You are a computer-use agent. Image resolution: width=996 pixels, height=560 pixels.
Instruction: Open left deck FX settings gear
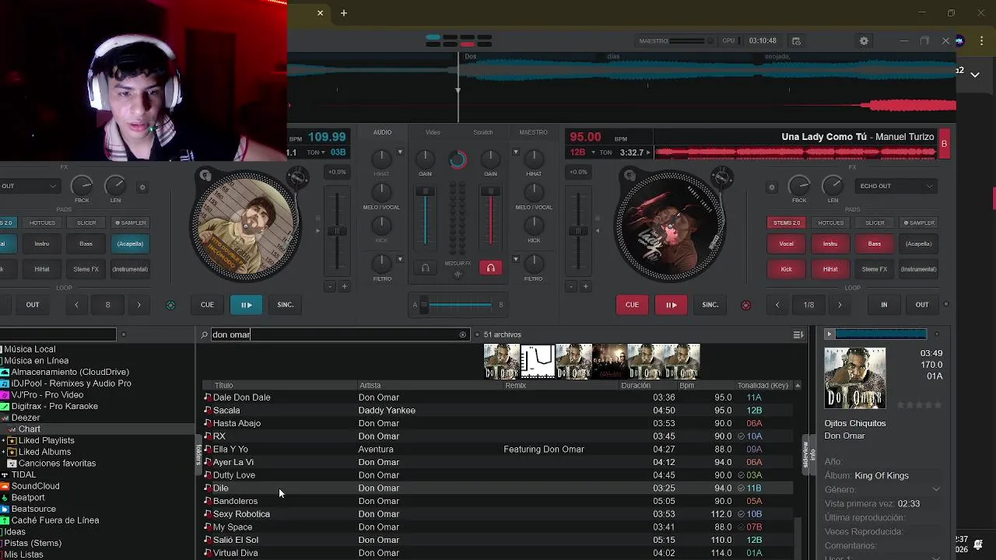[x=142, y=187]
